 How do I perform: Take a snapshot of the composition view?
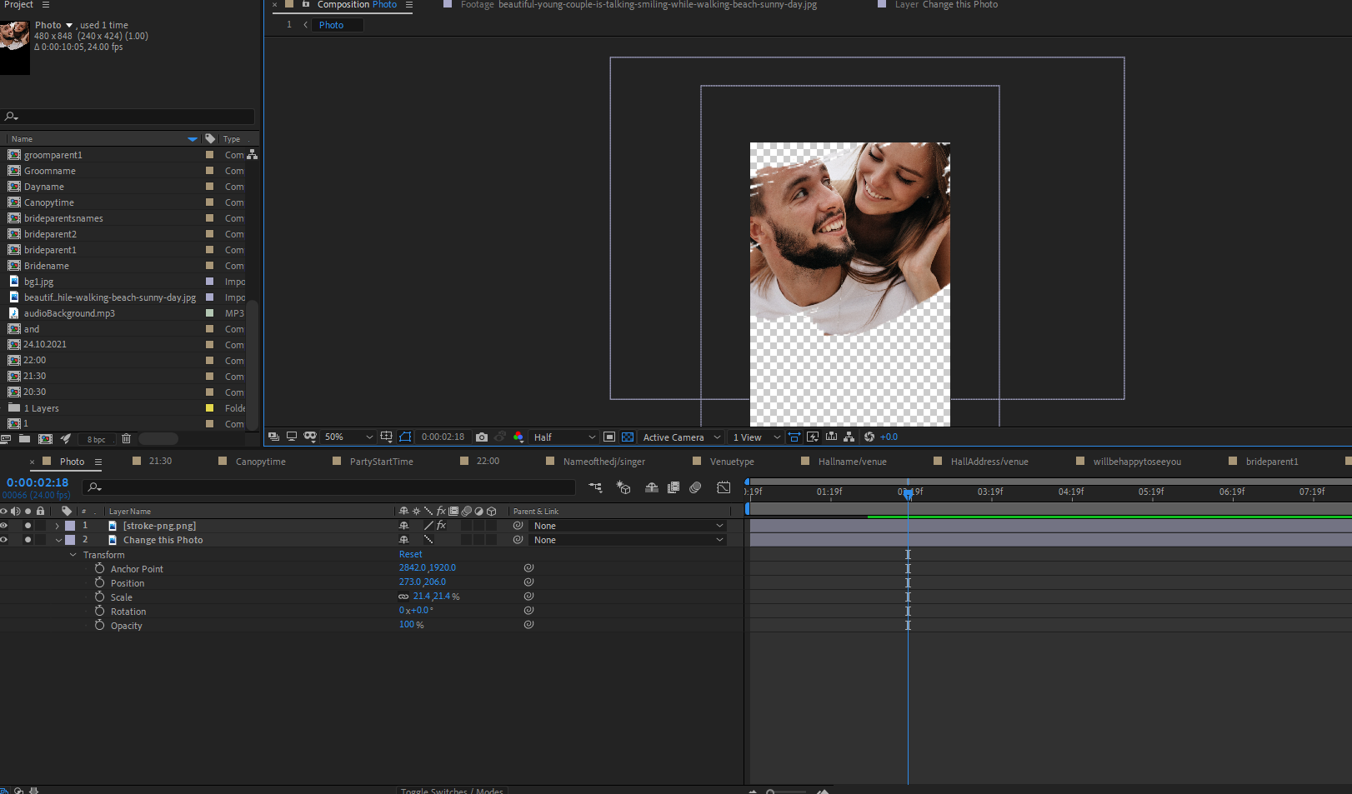coord(482,437)
